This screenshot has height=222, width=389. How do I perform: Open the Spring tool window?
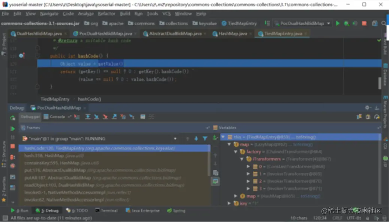click(176, 211)
